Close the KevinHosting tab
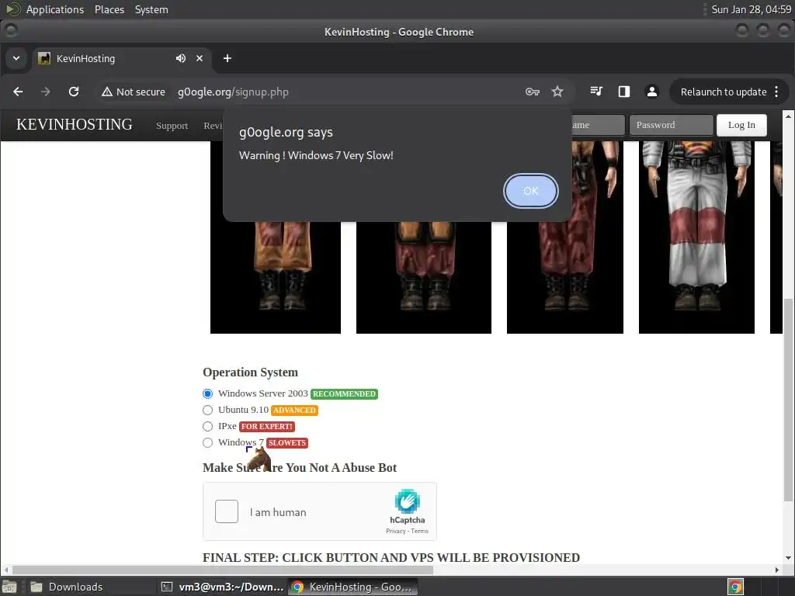The width and height of the screenshot is (795, 596). coord(200,58)
